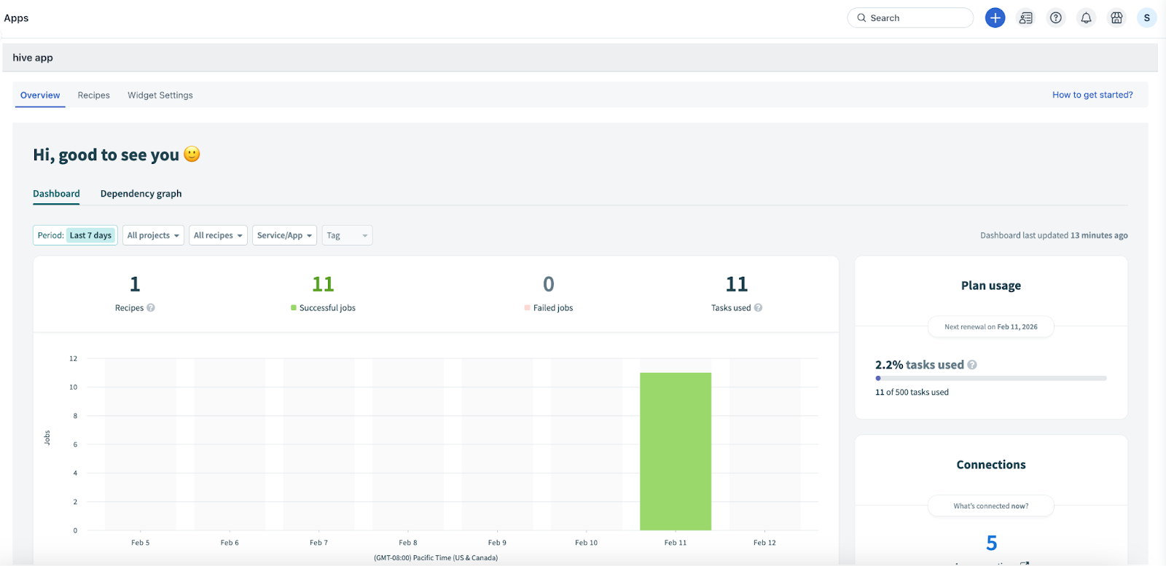Image resolution: width=1166 pixels, height=566 pixels.
Task: Open the Period Last 7 days filter
Action: click(75, 235)
